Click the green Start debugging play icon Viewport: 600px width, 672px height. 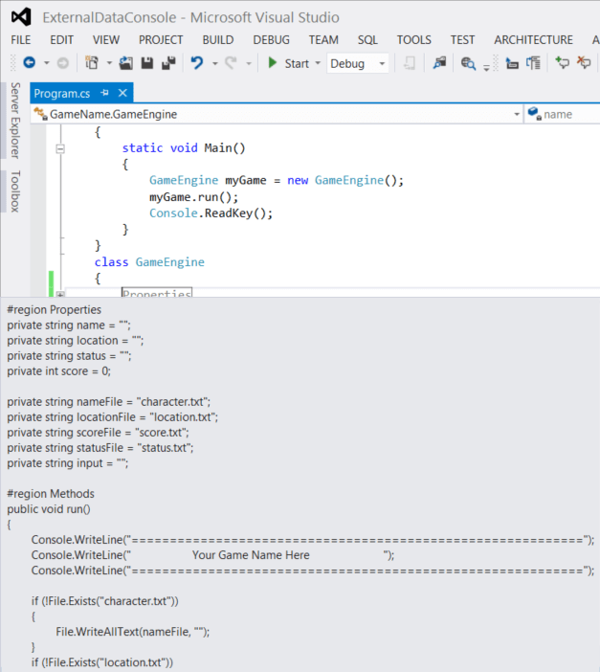pyautogui.click(x=272, y=62)
